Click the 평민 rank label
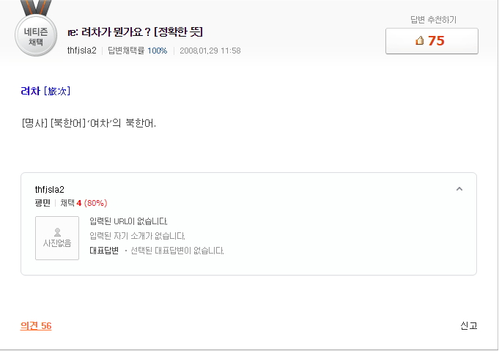Screen dimensions: 499x351 (x=42, y=203)
